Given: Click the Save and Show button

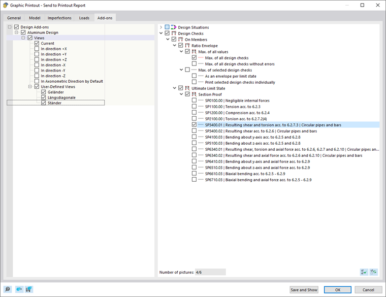Looking at the screenshot, I should tap(304, 290).
